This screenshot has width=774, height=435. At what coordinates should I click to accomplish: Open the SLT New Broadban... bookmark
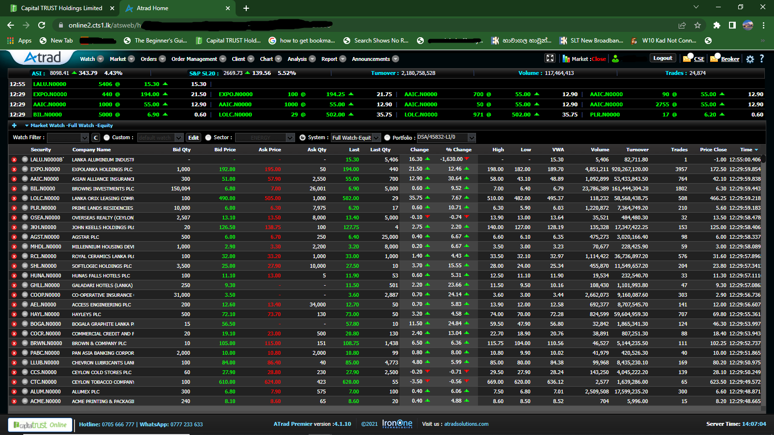coord(591,41)
